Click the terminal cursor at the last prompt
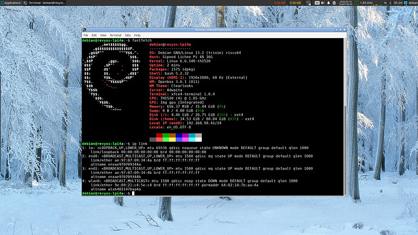The height and width of the screenshot is (235, 418). 133,193
